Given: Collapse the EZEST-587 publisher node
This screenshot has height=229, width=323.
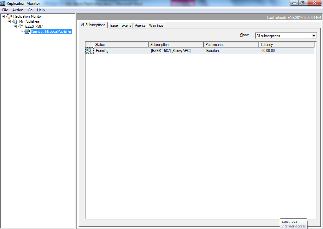Looking at the screenshot, I should [15, 26].
